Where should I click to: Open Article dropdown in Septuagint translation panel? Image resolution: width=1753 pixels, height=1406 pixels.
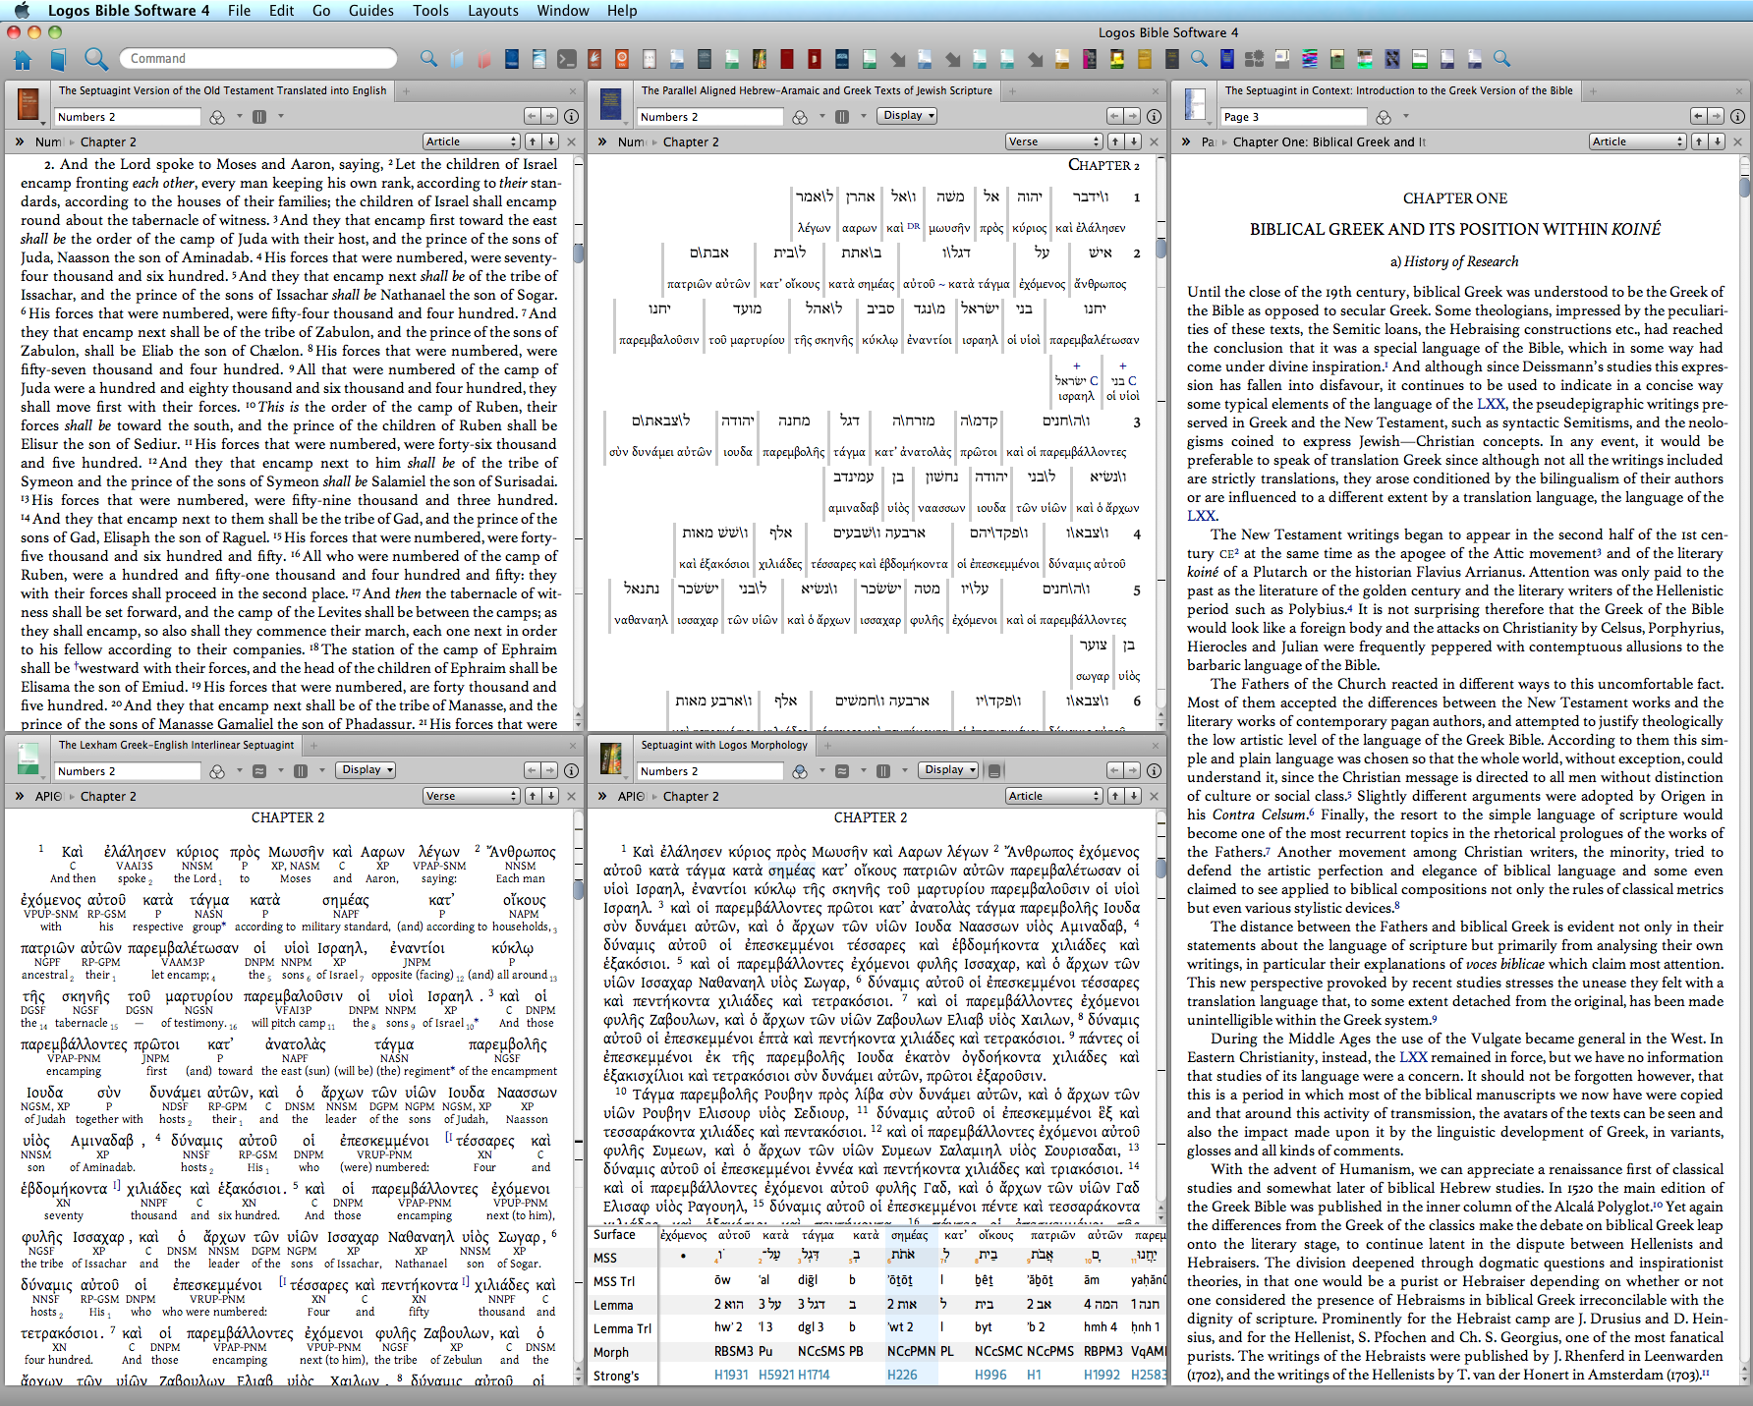click(471, 141)
